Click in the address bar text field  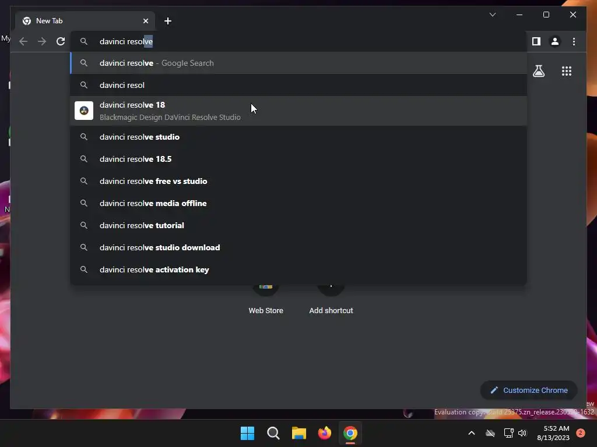(x=299, y=41)
